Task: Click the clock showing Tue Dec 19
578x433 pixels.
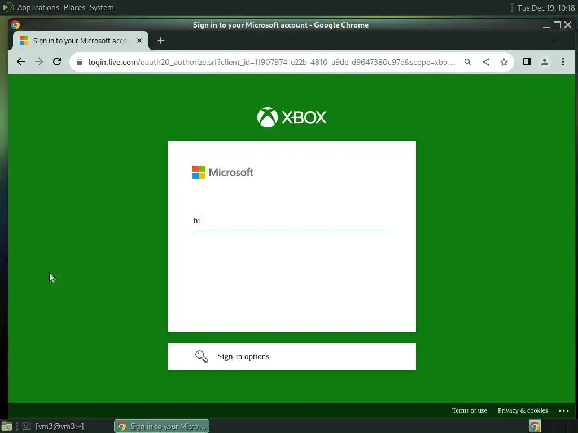Action: click(x=546, y=8)
